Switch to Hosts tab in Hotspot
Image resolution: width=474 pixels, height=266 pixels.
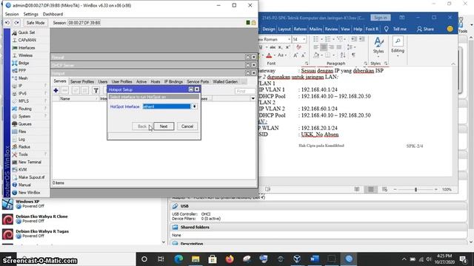(156, 82)
